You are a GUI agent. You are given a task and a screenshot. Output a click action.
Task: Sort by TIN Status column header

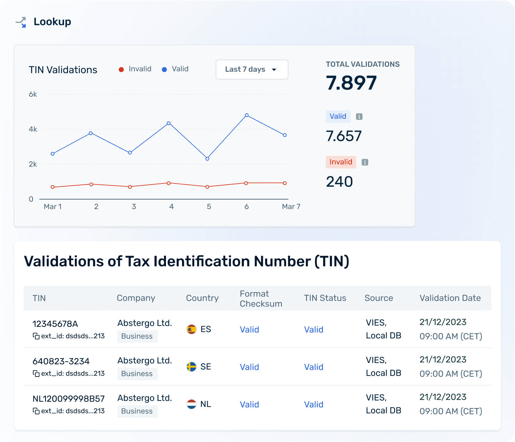325,298
